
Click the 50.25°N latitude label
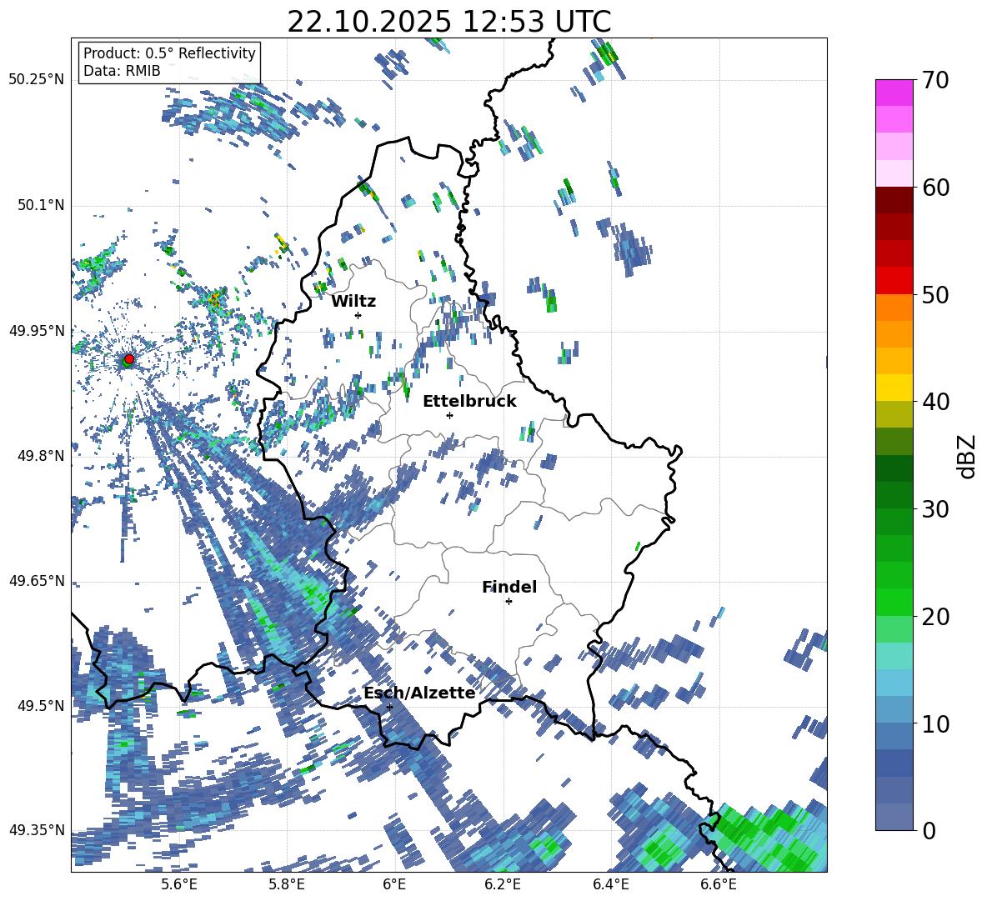point(37,80)
